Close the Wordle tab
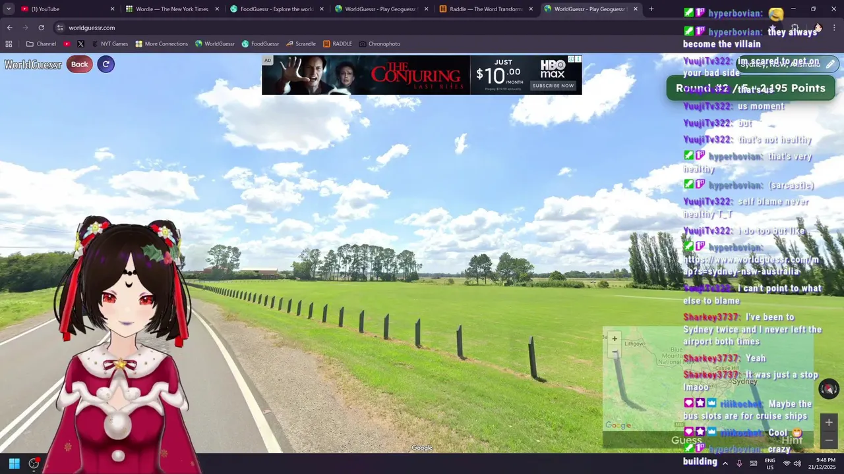The width and height of the screenshot is (844, 474). [217, 9]
